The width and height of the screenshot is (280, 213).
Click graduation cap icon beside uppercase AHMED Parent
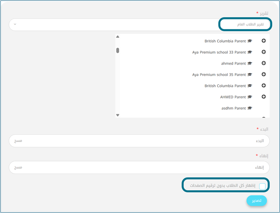tap(250, 97)
